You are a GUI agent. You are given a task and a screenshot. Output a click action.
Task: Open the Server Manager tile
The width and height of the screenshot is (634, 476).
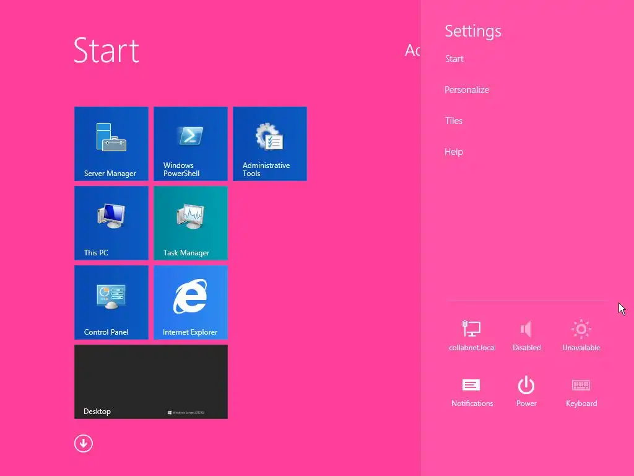(x=111, y=144)
